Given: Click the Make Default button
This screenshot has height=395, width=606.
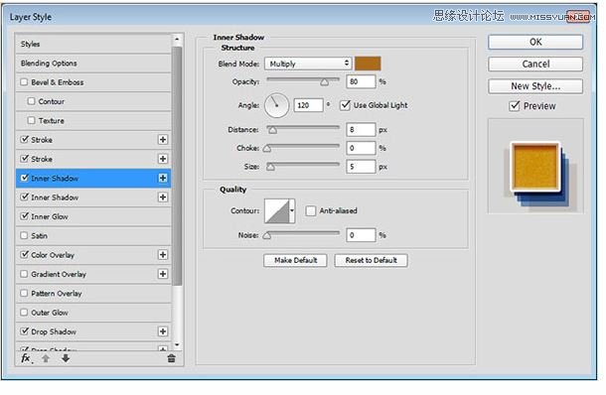Looking at the screenshot, I should click(295, 260).
